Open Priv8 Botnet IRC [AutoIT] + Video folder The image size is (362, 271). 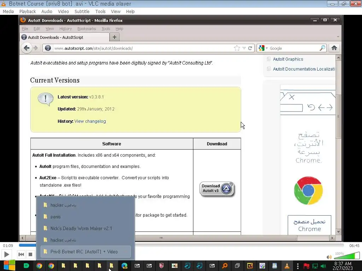(86, 252)
